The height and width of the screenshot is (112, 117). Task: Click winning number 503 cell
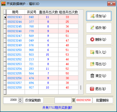point(31,55)
